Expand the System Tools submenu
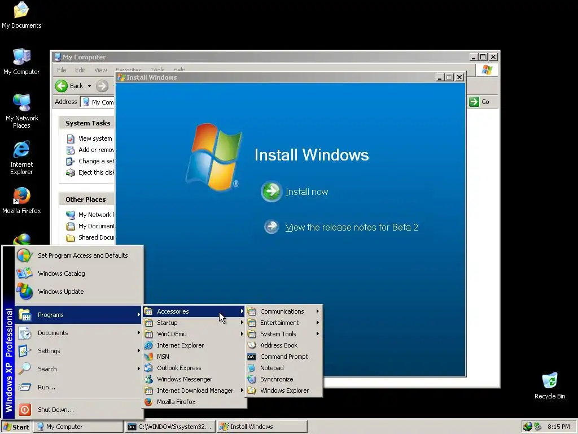Image resolution: width=578 pixels, height=434 pixels. (x=284, y=334)
